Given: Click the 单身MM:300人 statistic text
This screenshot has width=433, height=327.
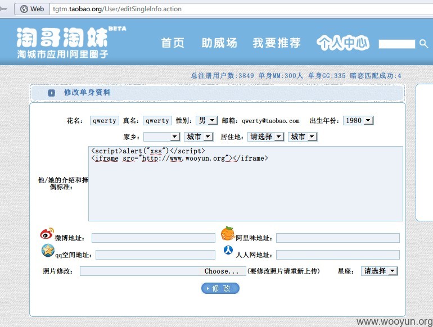Looking at the screenshot, I should pyautogui.click(x=281, y=76).
